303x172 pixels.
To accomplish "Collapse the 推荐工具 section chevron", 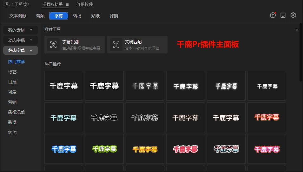I will coord(297,30).
